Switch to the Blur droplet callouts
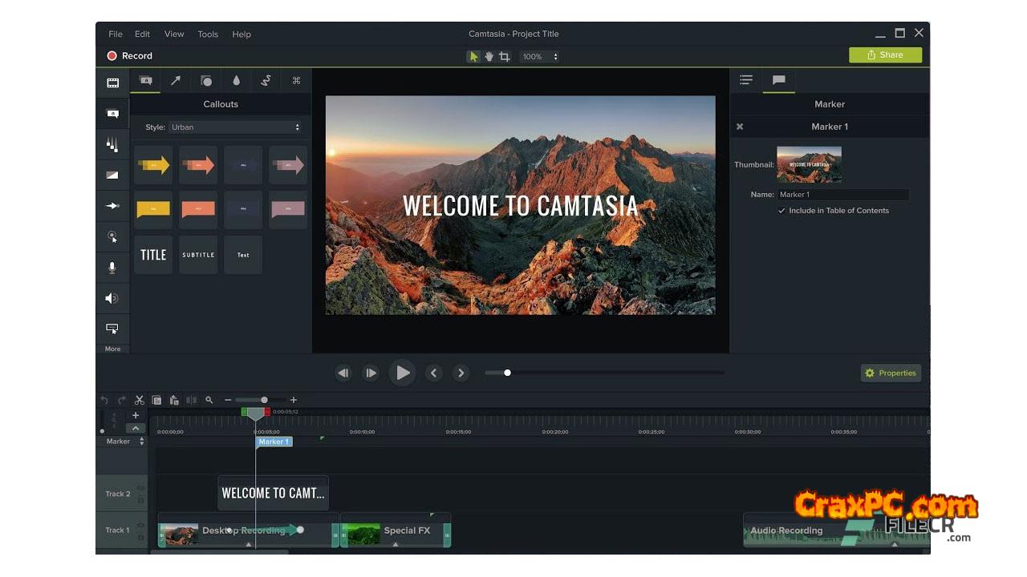Image resolution: width=1027 pixels, height=577 pixels. 236,81
